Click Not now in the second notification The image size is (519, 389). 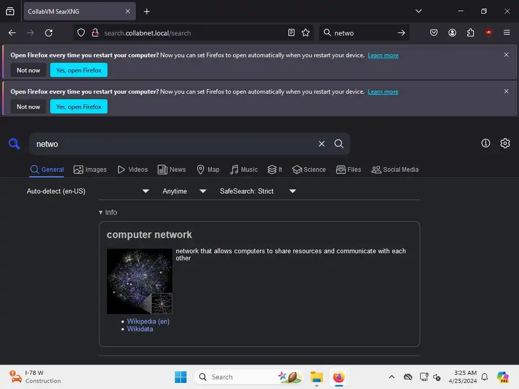tap(28, 106)
